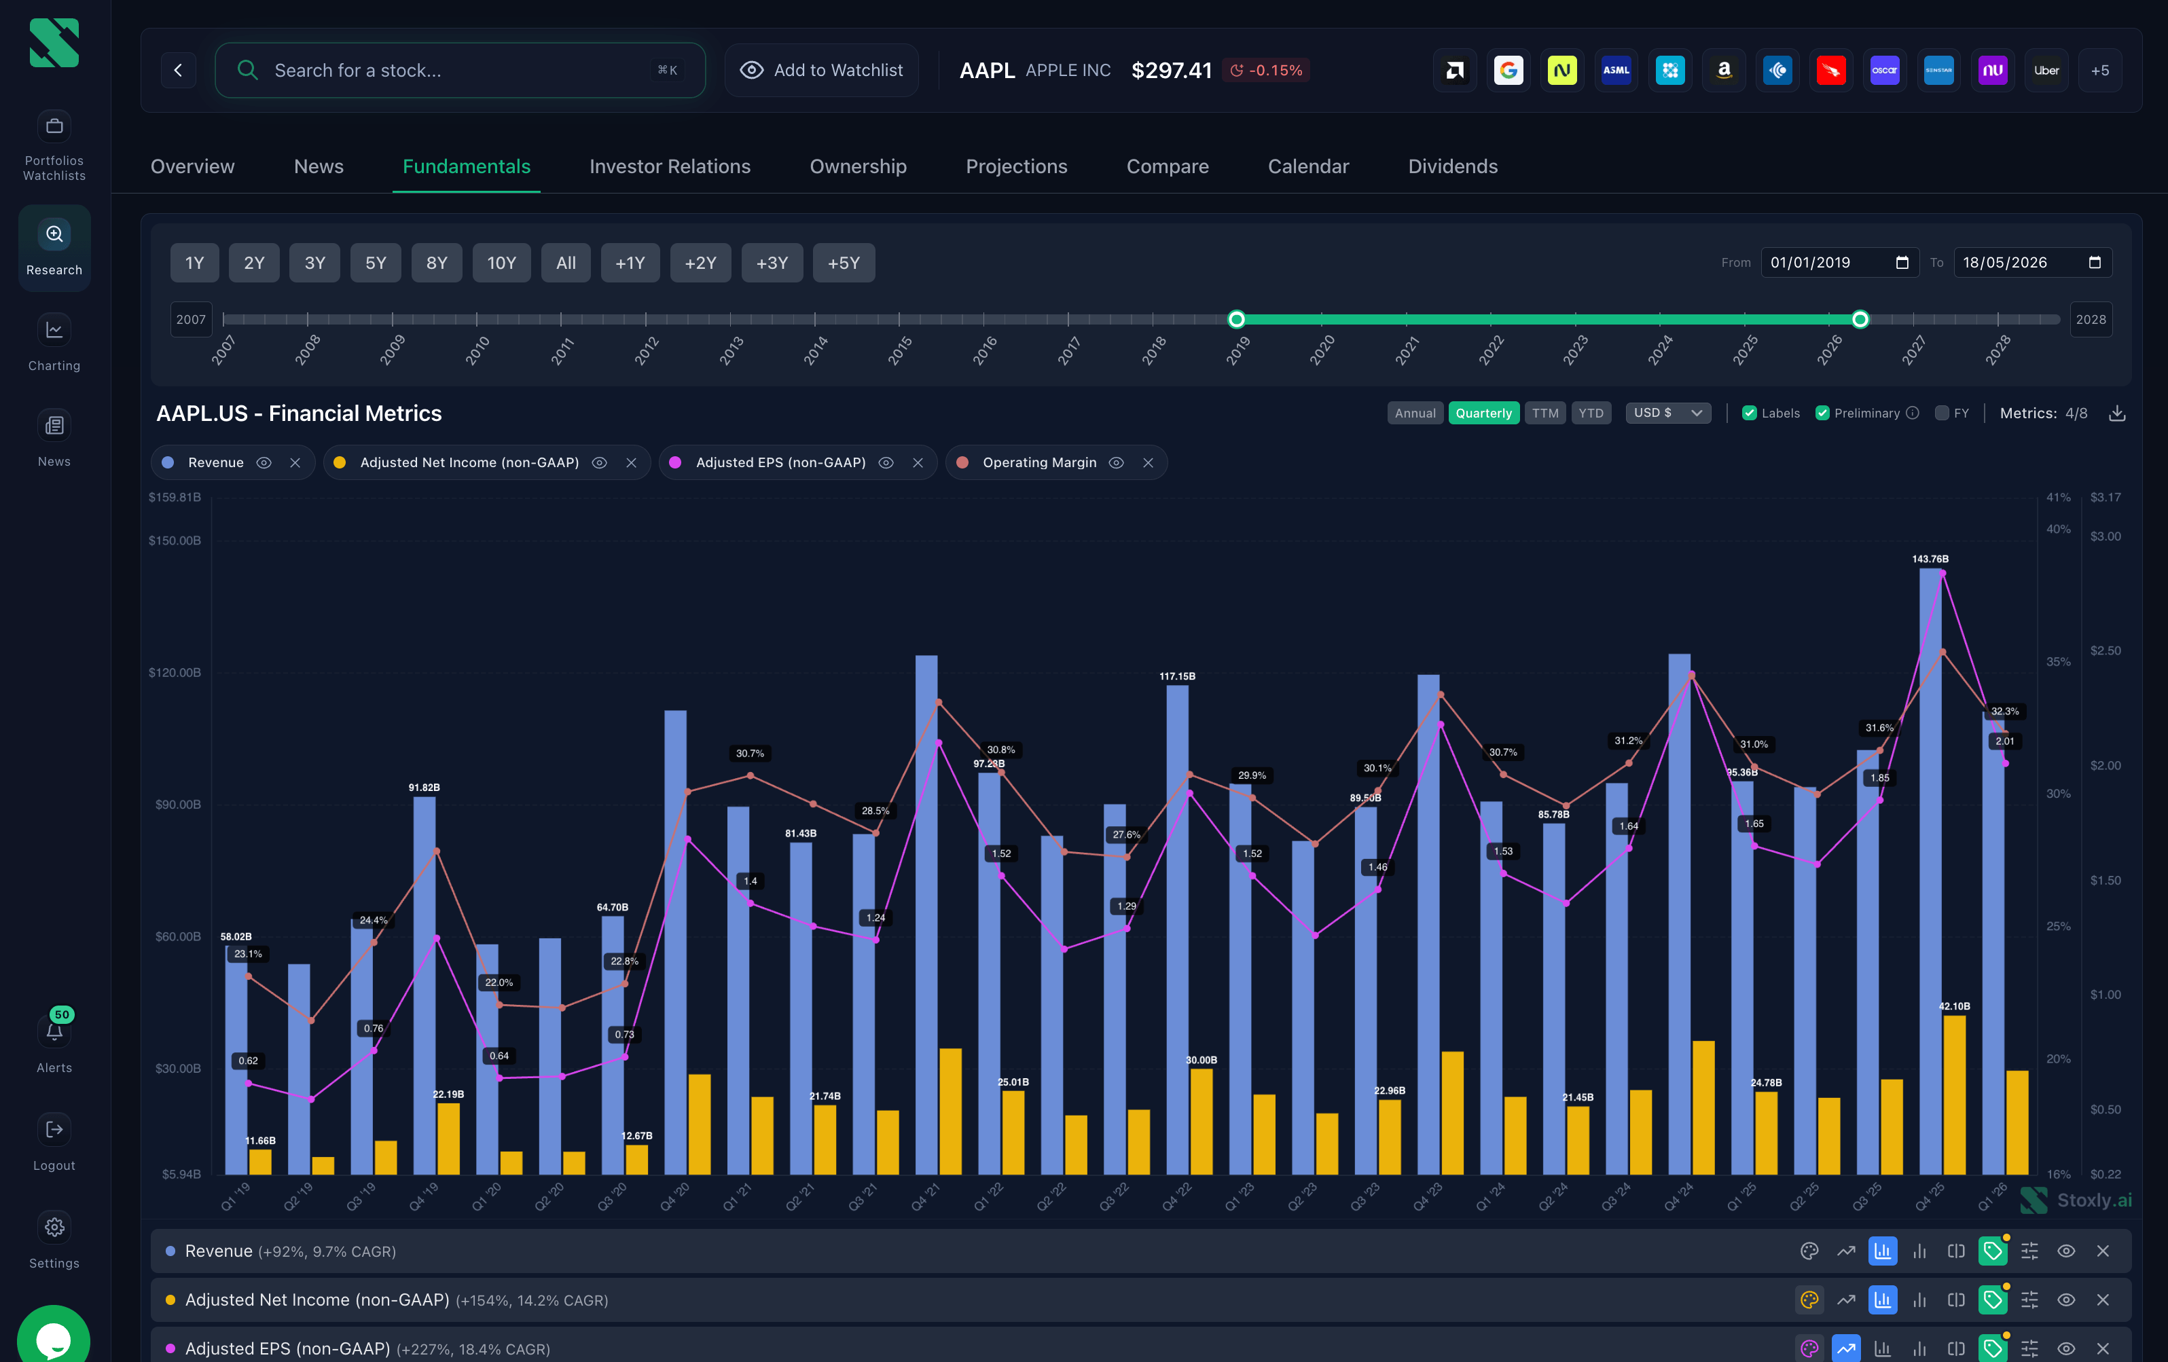Viewport: 2168px width, 1362px height.
Task: Open the Portfolios Watchlists sidebar icon
Action: (x=54, y=126)
